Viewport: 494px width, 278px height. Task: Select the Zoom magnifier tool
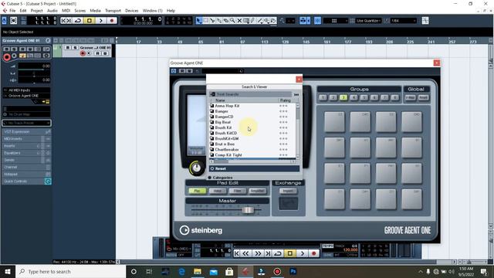coord(232,21)
